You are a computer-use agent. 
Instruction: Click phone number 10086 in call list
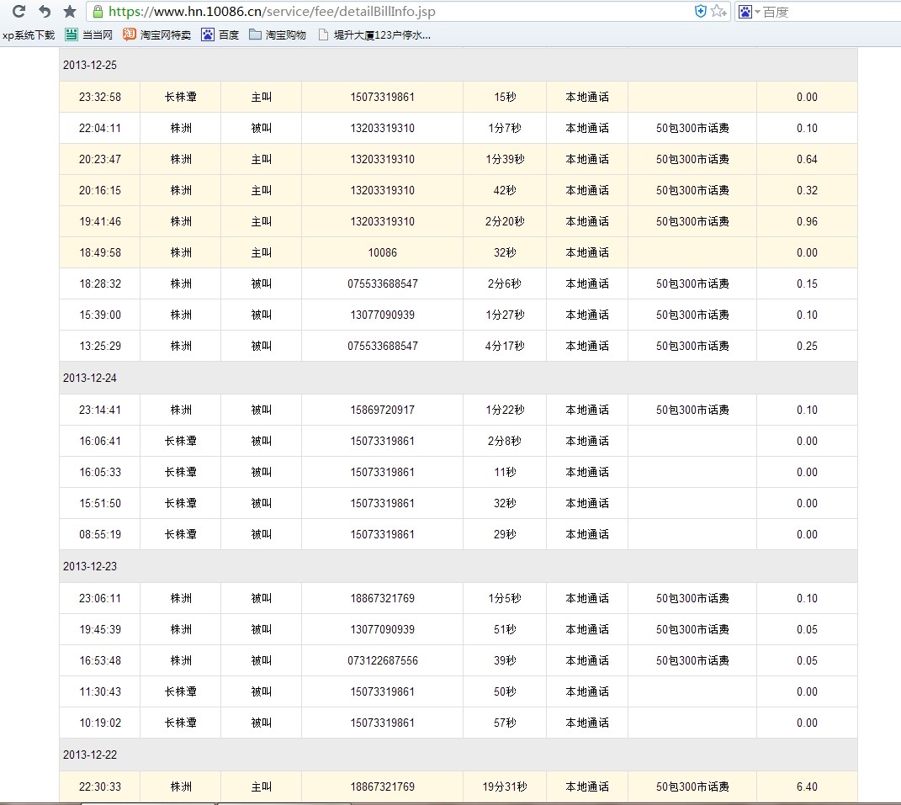(x=382, y=252)
